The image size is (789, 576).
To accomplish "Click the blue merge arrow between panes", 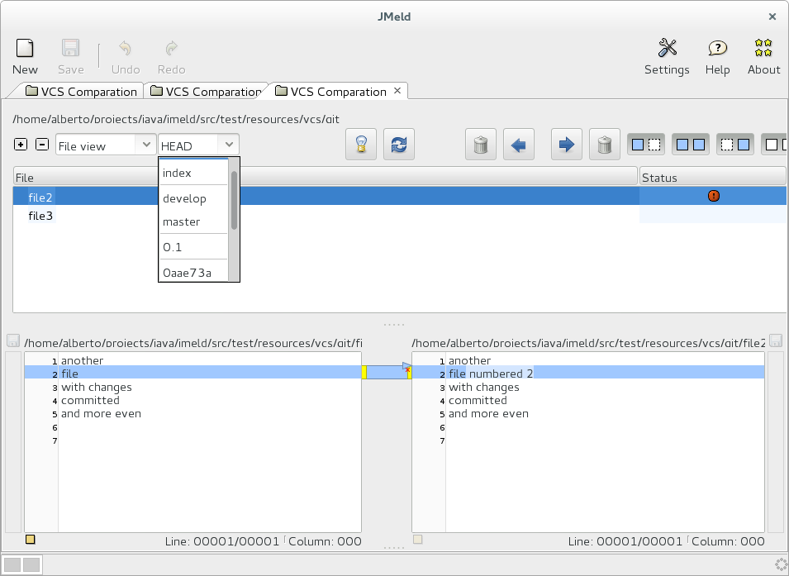I will (x=406, y=366).
